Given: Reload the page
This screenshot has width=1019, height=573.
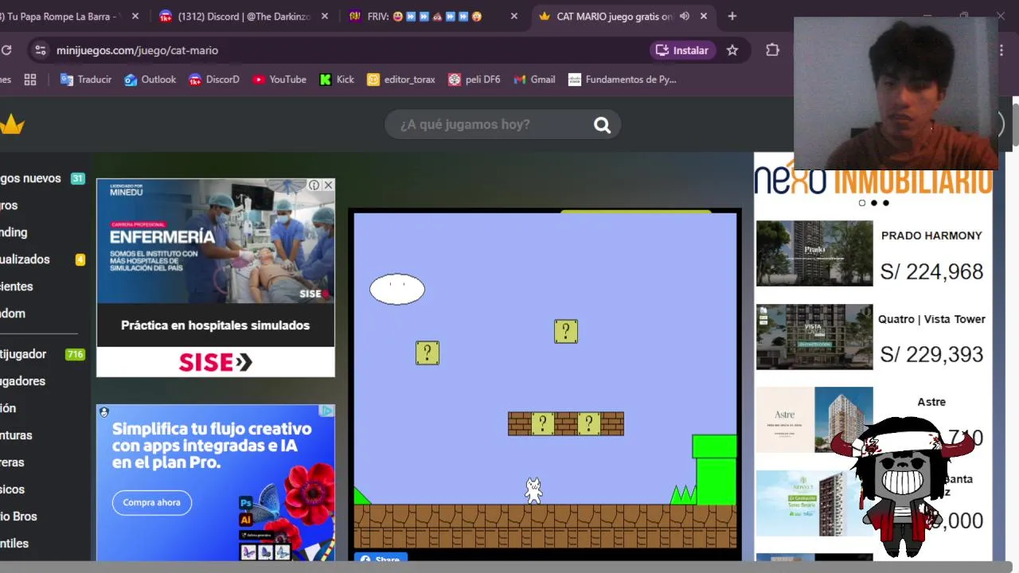Looking at the screenshot, I should point(6,50).
